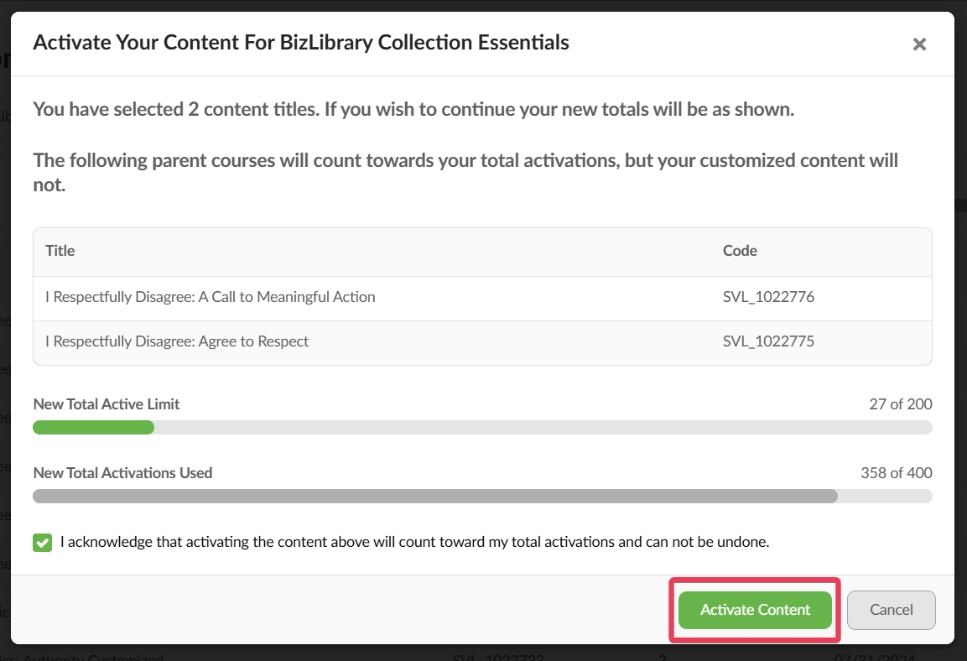Select the 'A Call to Meaningful Action' row

coord(211,297)
